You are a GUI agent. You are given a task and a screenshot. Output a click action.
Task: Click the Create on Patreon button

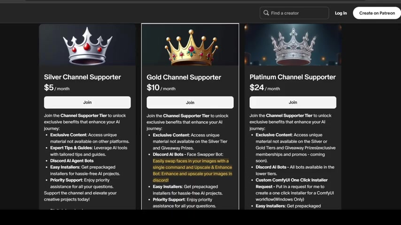click(377, 13)
